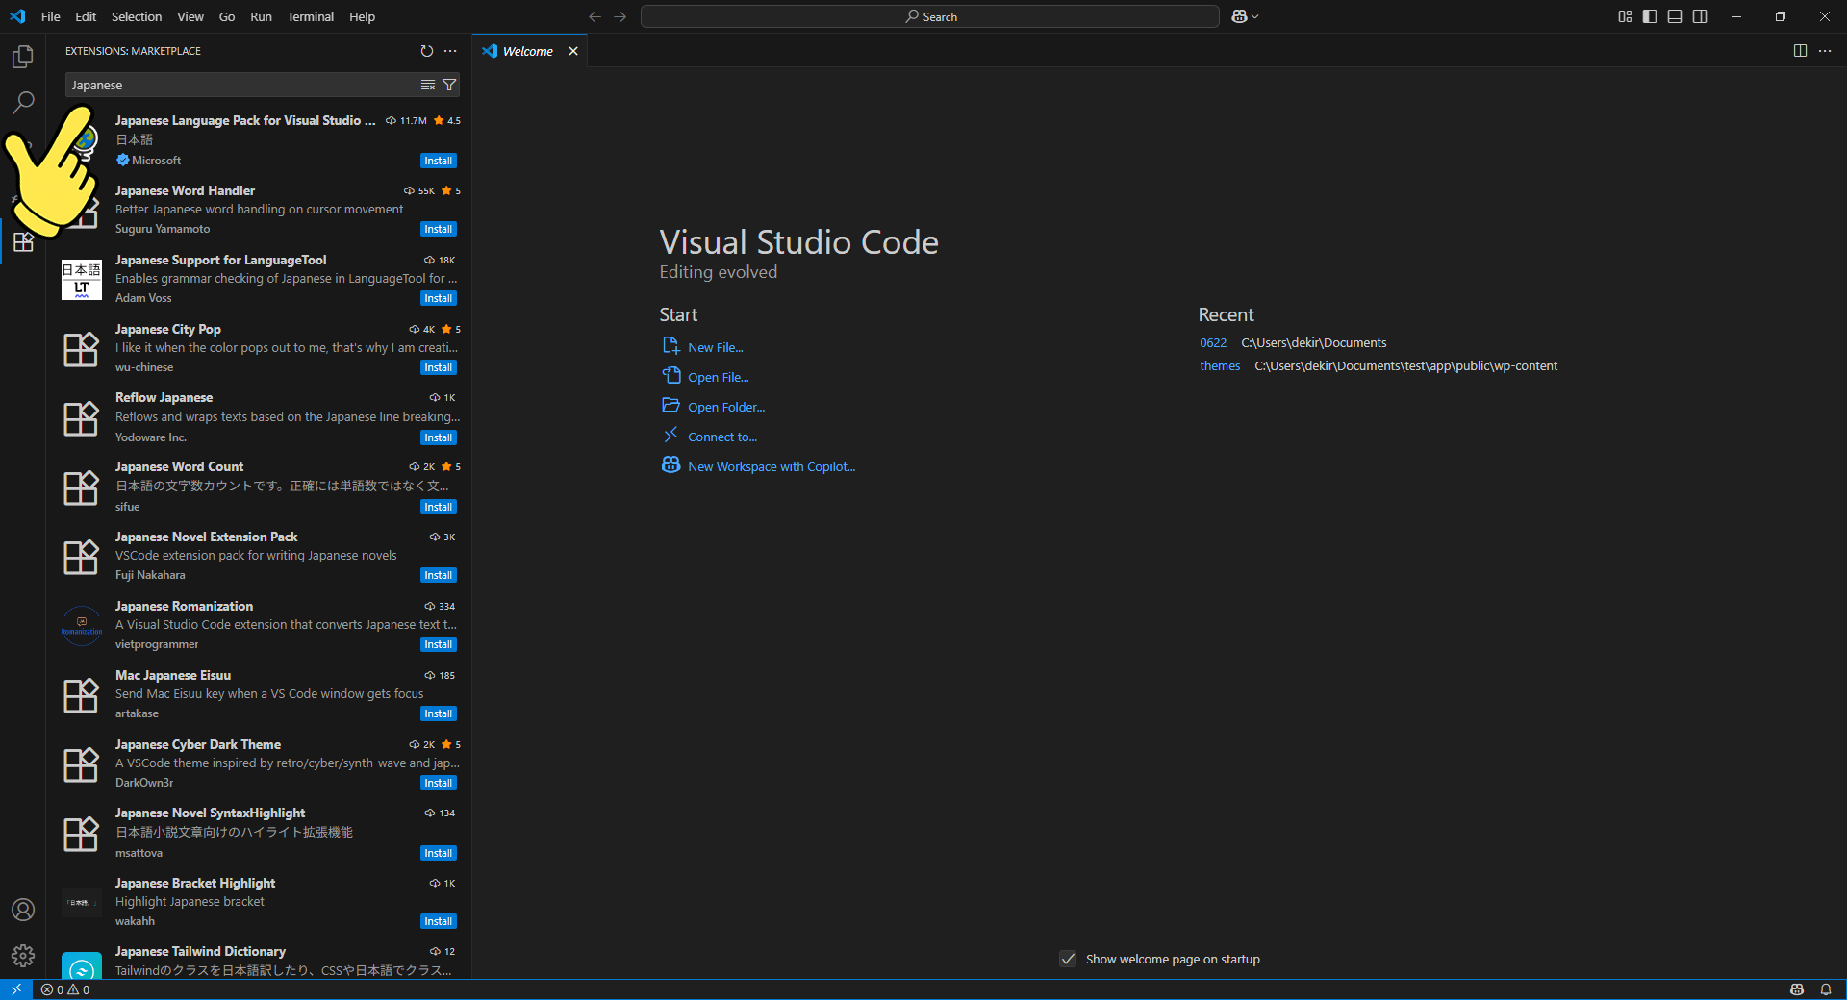
Task: Install Japanese Novel Extension Pack
Action: pos(439,575)
